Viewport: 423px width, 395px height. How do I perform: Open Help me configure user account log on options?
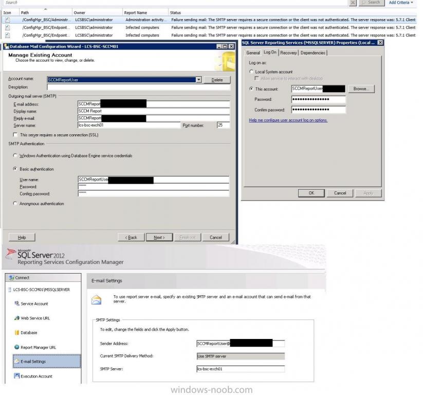pyautogui.click(x=288, y=120)
